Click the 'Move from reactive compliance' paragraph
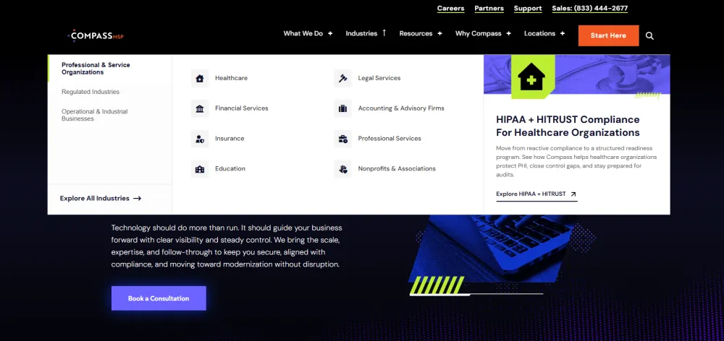 (576, 162)
